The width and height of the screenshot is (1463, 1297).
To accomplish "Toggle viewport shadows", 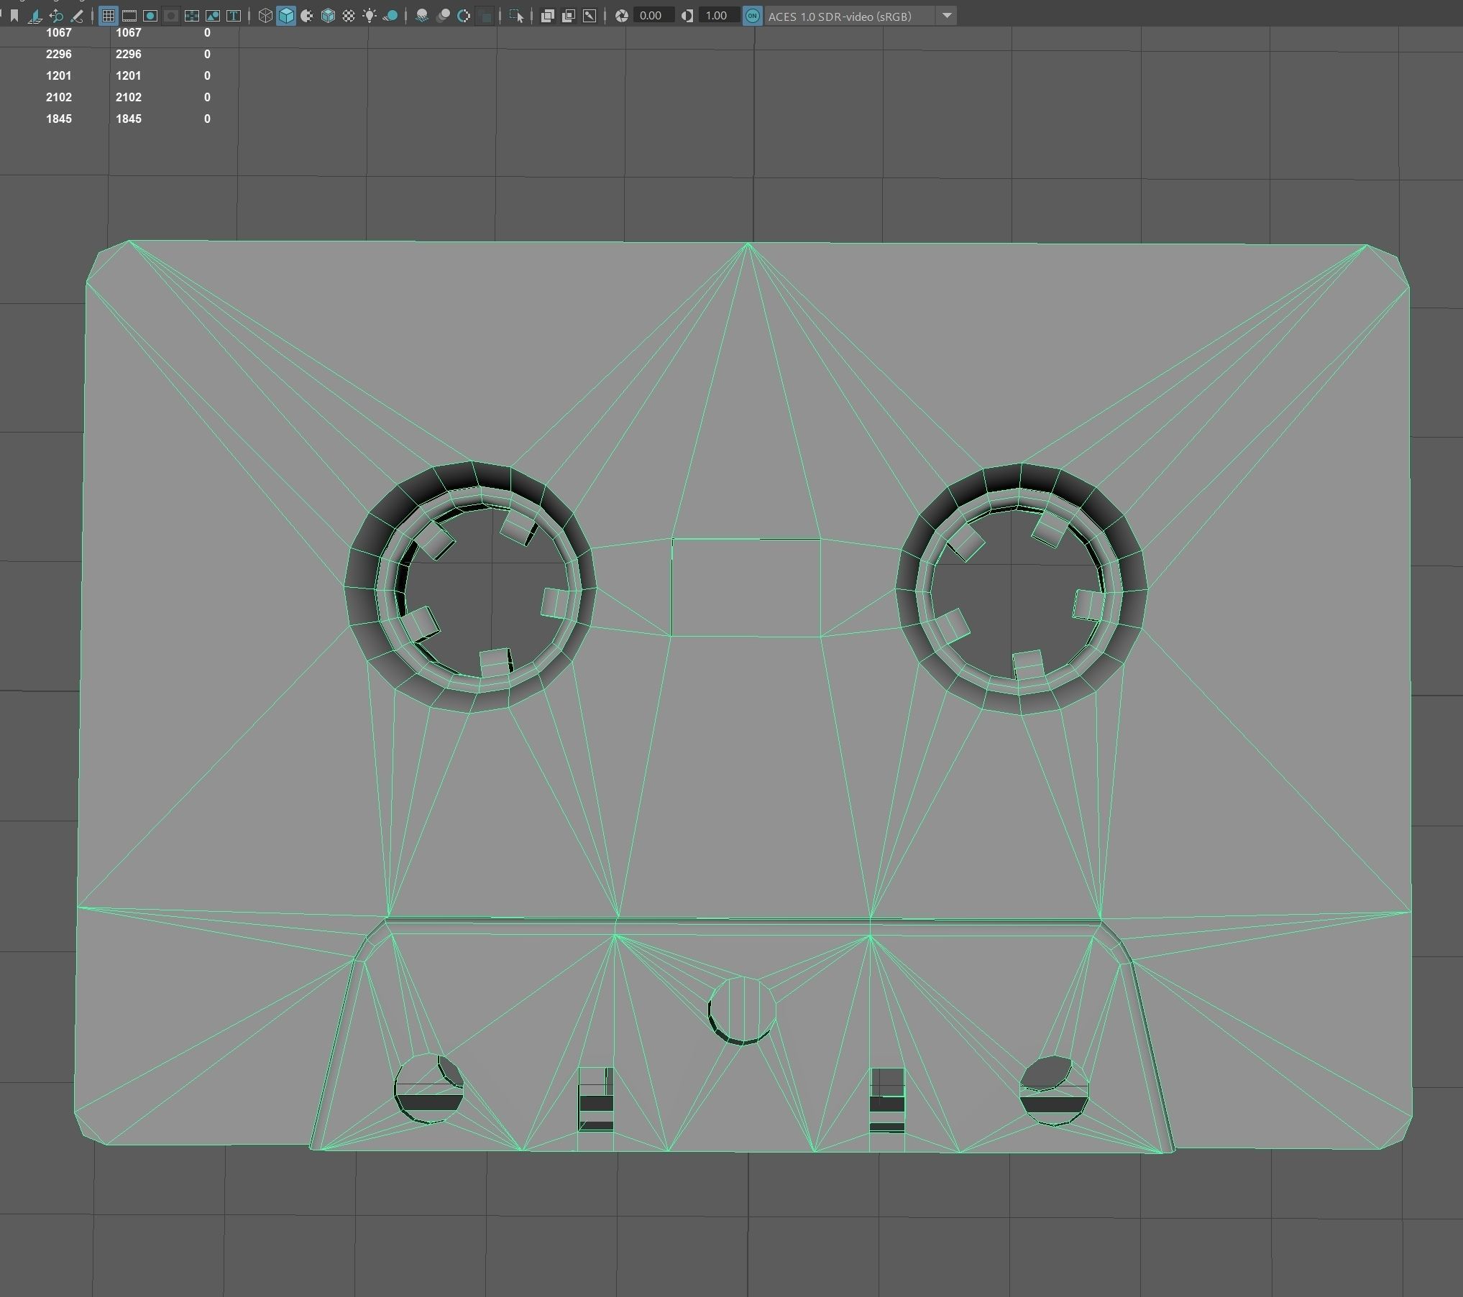I will pyautogui.click(x=390, y=15).
